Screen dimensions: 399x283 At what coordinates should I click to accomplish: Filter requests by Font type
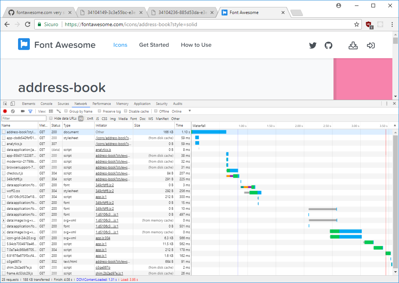pos(134,118)
